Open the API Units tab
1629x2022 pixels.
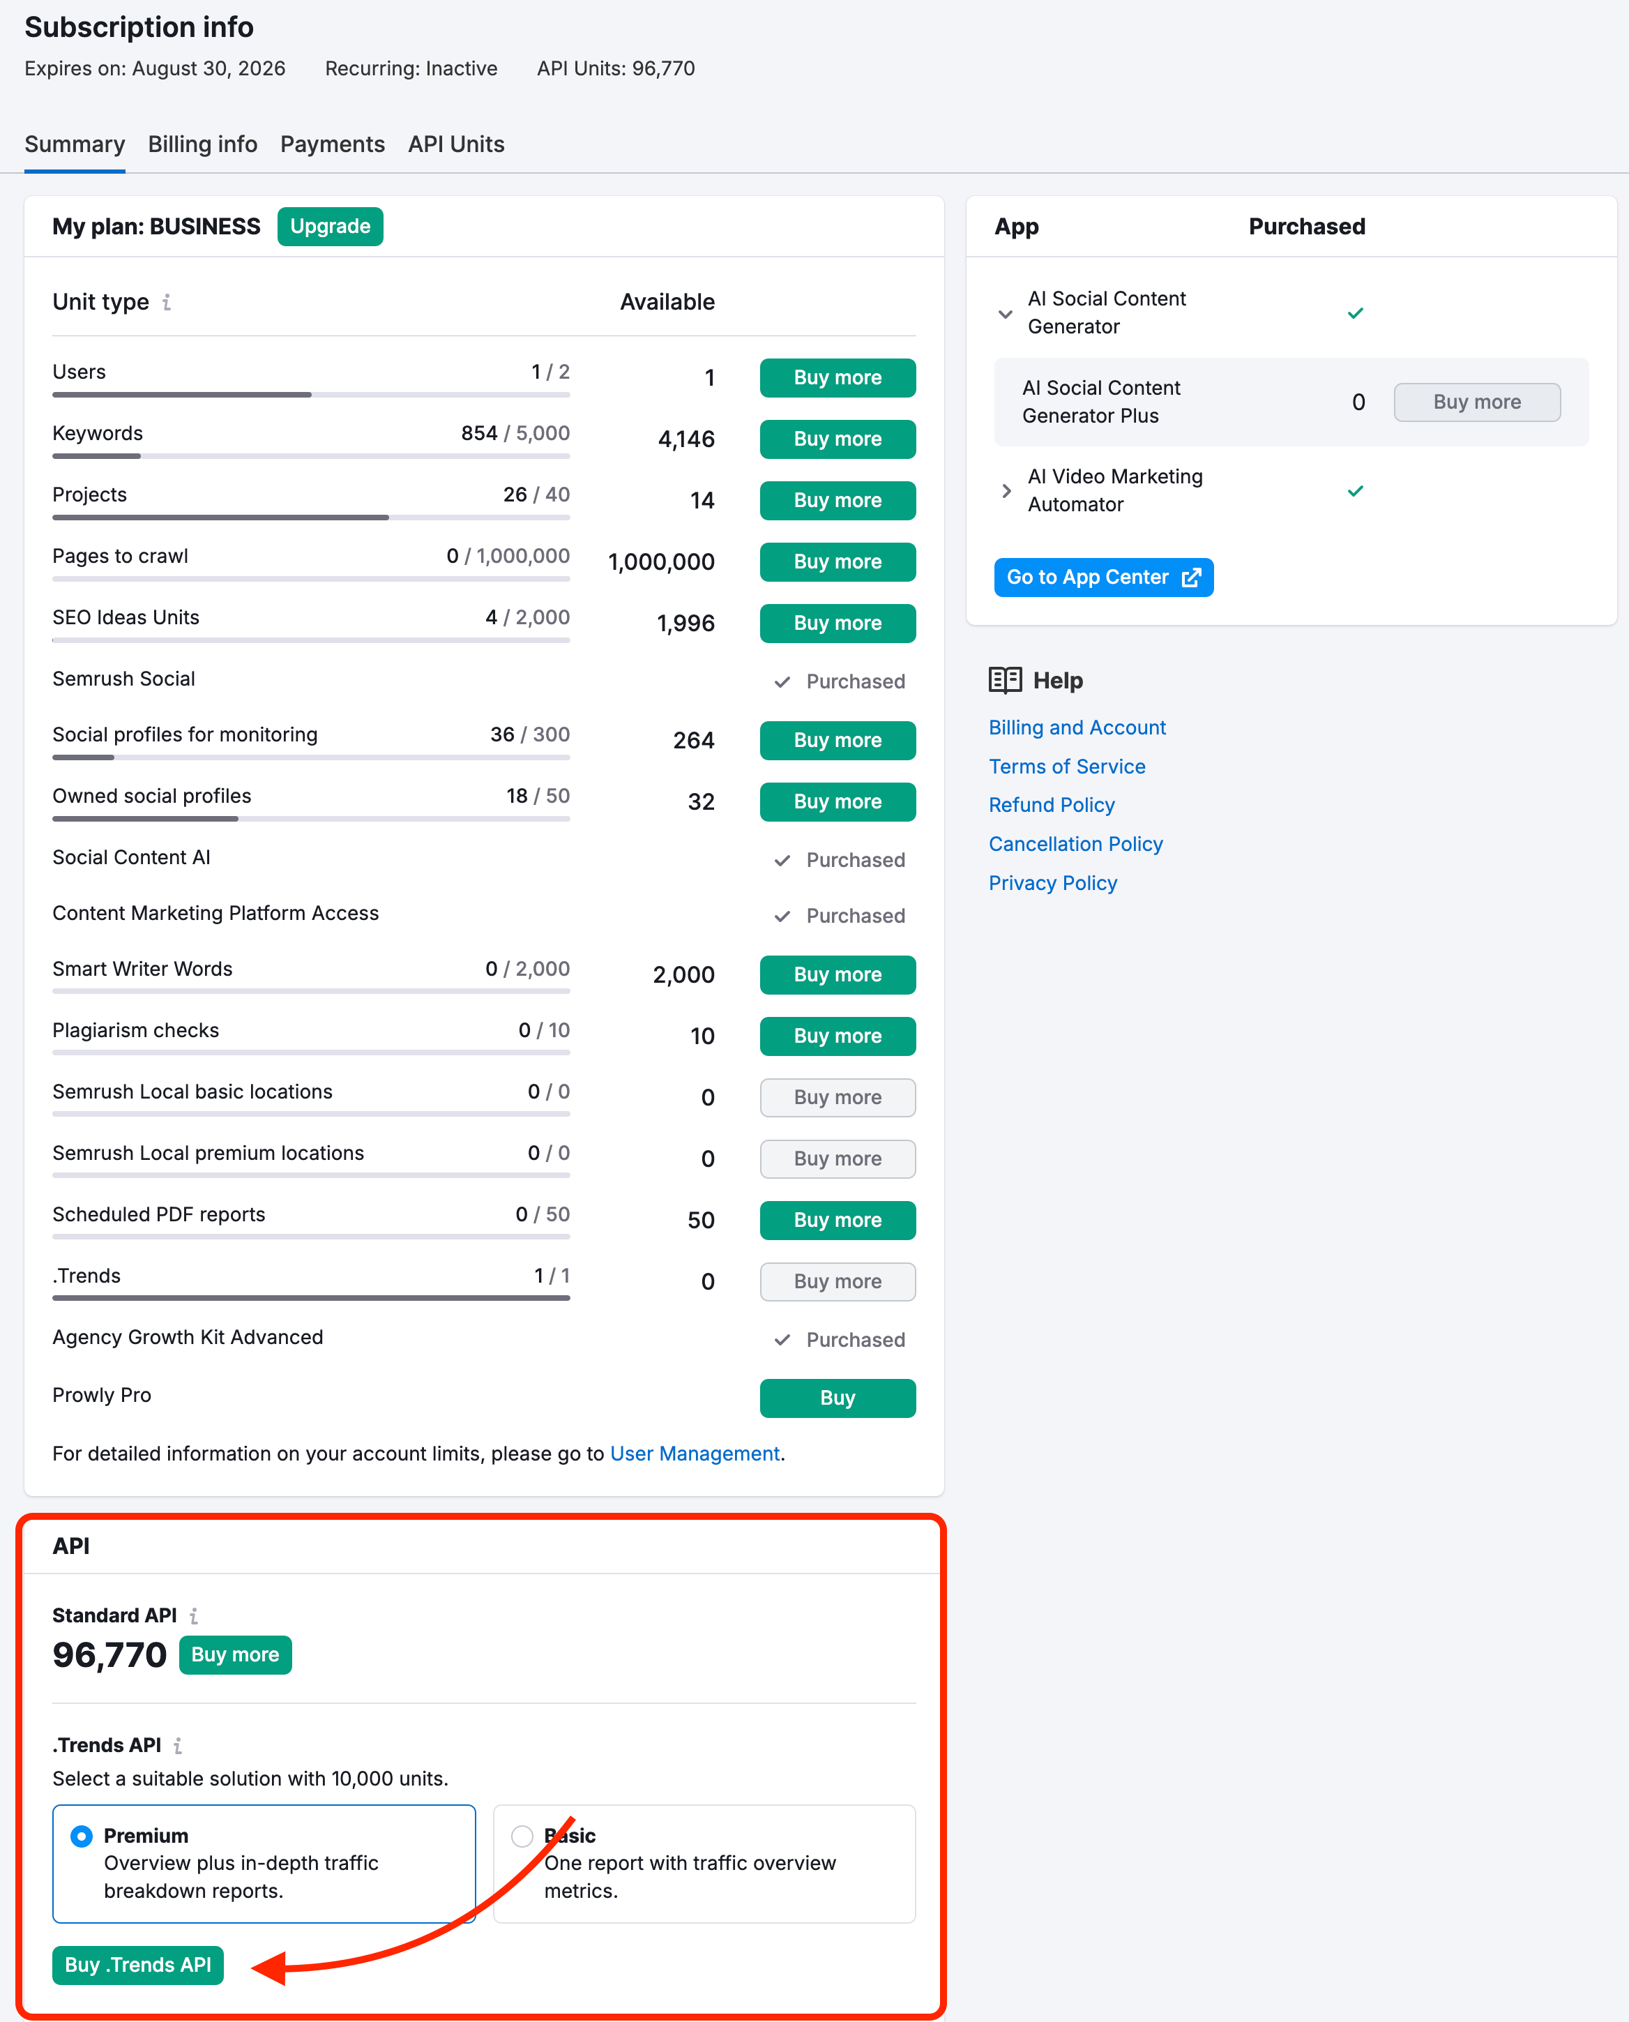(x=456, y=144)
